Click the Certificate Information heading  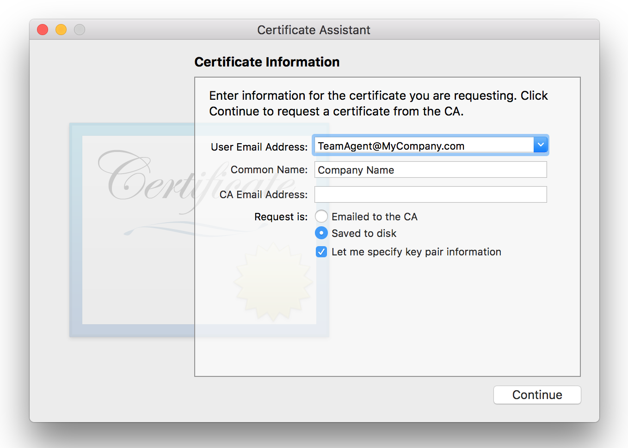click(x=267, y=62)
